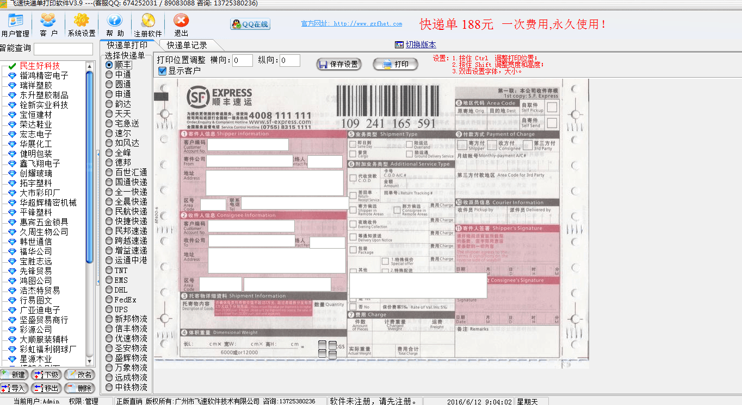Click the 导入 import button
742x405 pixels.
click(x=14, y=388)
